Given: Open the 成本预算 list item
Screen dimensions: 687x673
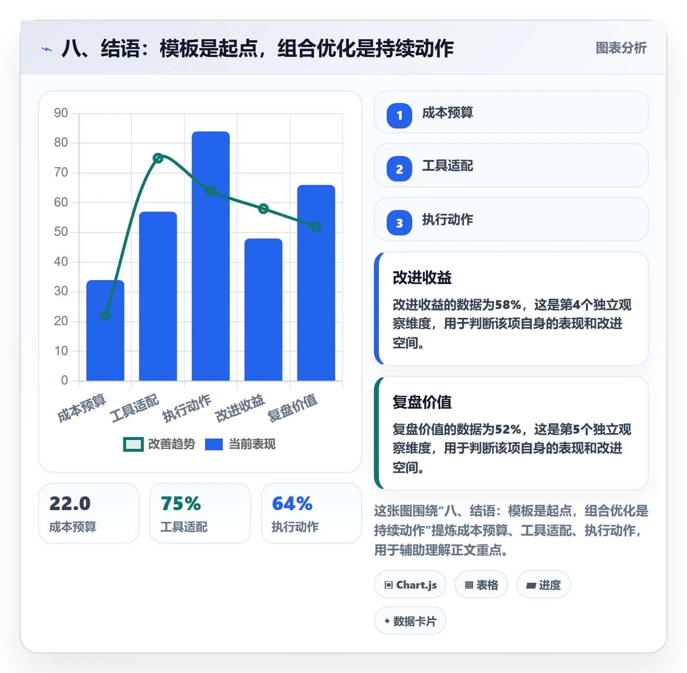Looking at the screenshot, I should click(511, 112).
